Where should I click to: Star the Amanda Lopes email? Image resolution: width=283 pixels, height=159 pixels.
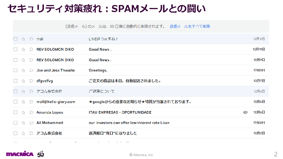[x=23, y=112]
